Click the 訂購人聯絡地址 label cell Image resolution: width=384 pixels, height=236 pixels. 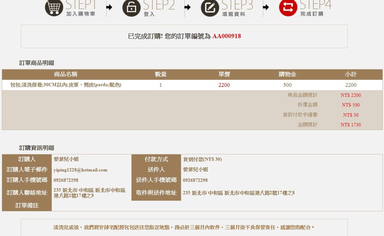click(x=27, y=193)
